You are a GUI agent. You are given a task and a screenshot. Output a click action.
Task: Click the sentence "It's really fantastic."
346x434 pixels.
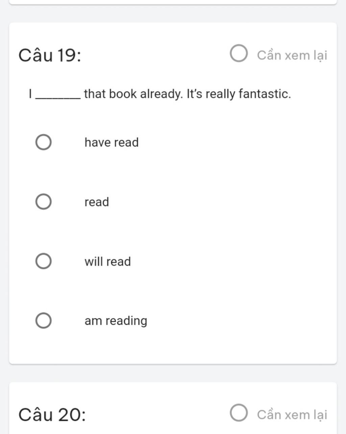pos(239,94)
